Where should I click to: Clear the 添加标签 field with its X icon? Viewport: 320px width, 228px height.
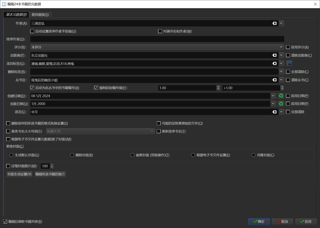click(x=274, y=63)
